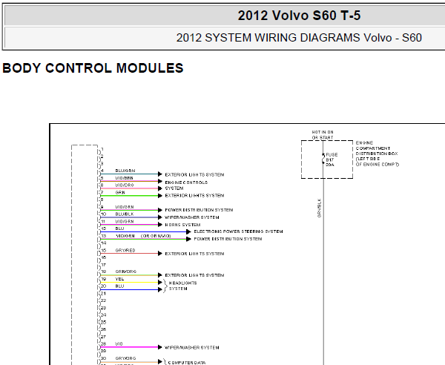445x365 pixels.
Task: Click connector pin number 14
Action: [x=104, y=243]
